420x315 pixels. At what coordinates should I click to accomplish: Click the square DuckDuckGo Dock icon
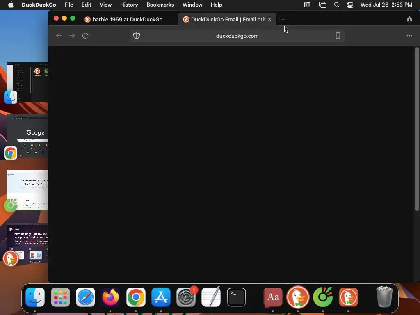click(348, 297)
